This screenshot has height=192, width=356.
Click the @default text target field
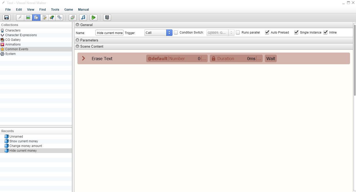pyautogui.click(x=158, y=59)
